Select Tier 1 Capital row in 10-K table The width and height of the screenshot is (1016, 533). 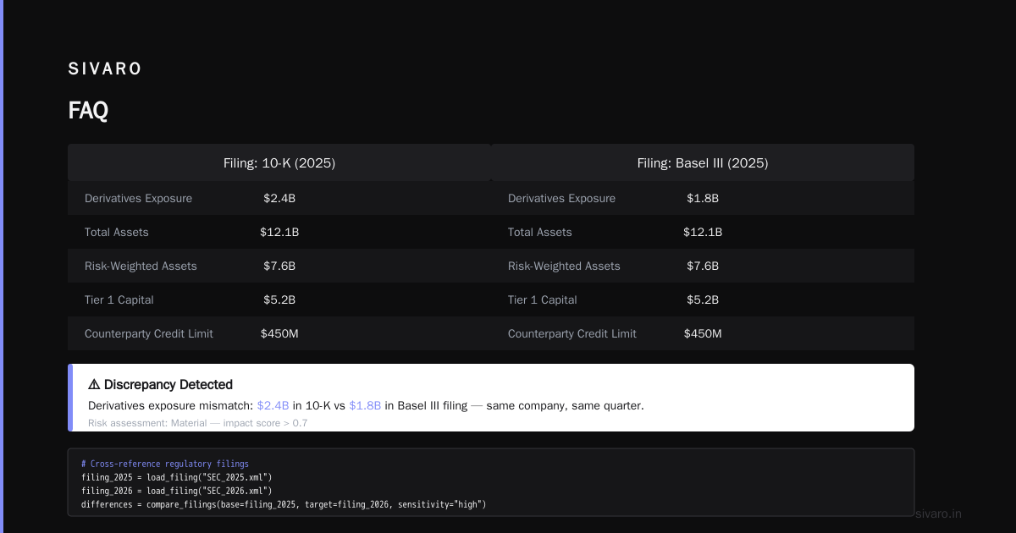tap(279, 299)
